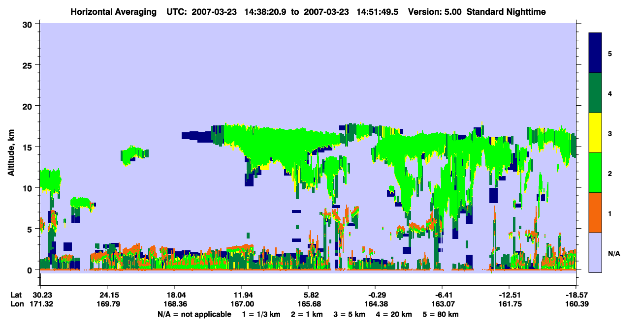Click the latitude value -12.51
This screenshot has height=328, width=640.
pyautogui.click(x=509, y=295)
